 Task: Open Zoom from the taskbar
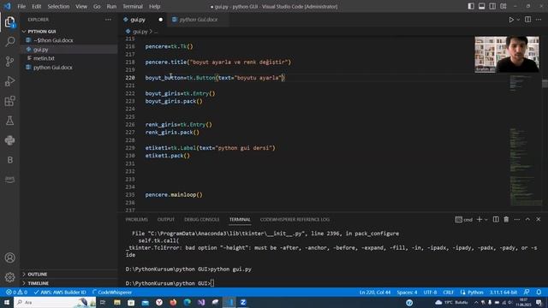click(243, 302)
